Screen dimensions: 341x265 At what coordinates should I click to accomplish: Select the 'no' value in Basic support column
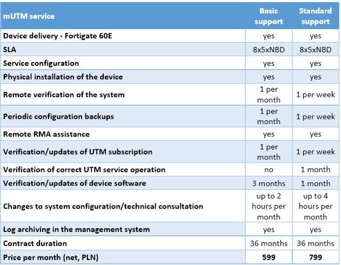269,170
